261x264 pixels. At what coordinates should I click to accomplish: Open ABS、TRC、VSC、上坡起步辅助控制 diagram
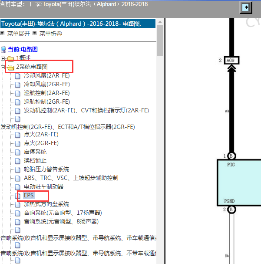point(71,178)
